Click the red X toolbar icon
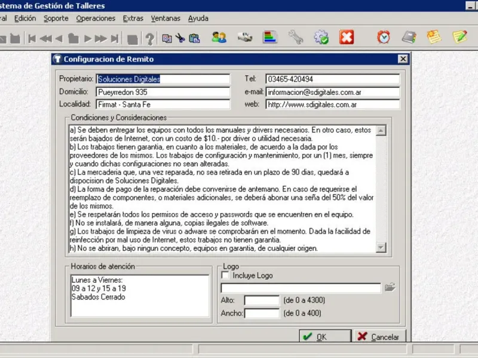The width and height of the screenshot is (478, 358). (347, 37)
